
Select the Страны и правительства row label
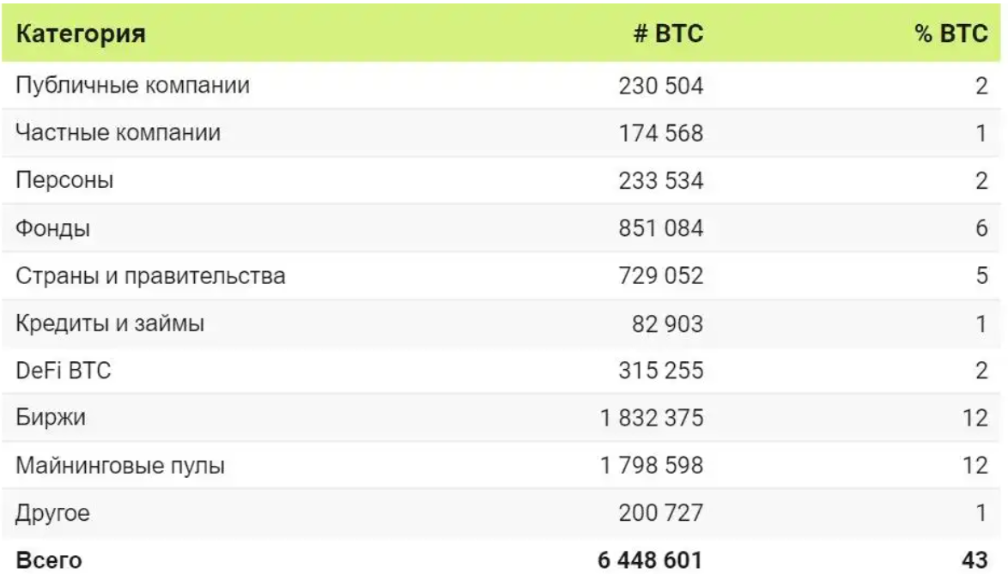pos(151,276)
